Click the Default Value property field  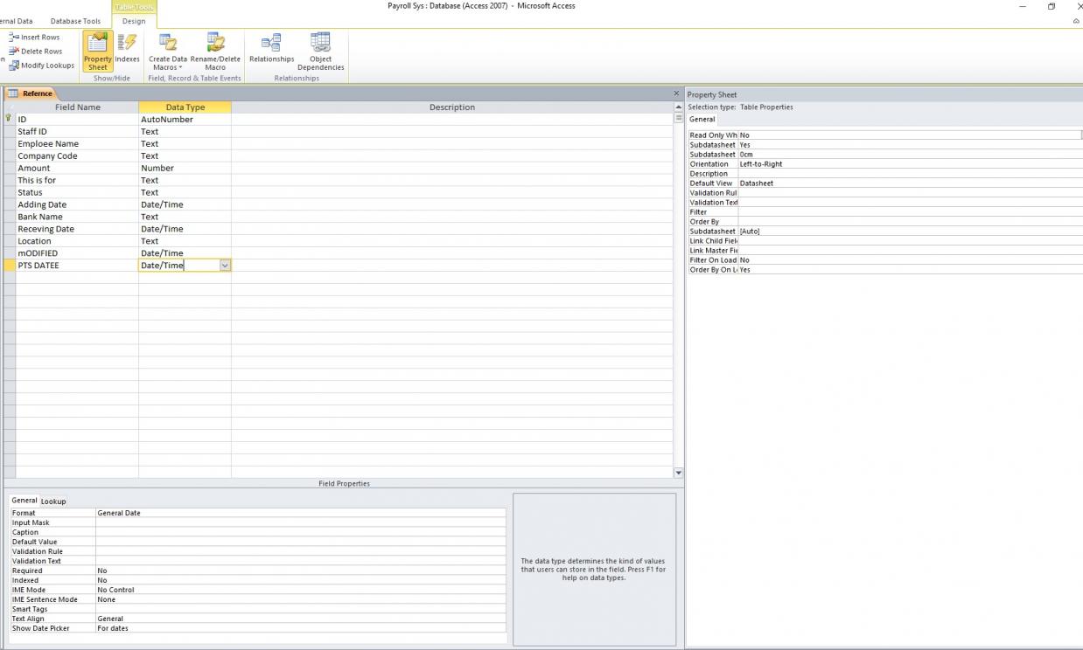(x=300, y=542)
